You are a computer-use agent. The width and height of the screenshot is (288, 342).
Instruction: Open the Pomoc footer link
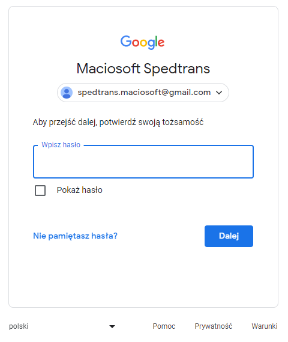click(164, 326)
